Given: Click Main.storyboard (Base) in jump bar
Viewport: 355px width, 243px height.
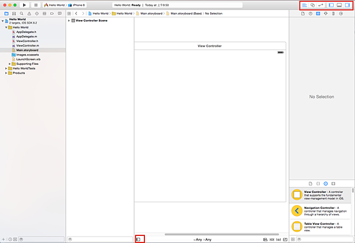Looking at the screenshot, I should point(184,14).
